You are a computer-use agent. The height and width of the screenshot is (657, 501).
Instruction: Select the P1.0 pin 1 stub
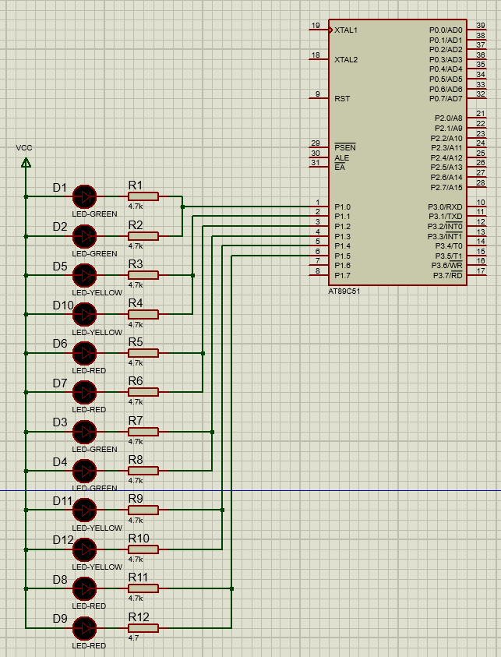[318, 207]
